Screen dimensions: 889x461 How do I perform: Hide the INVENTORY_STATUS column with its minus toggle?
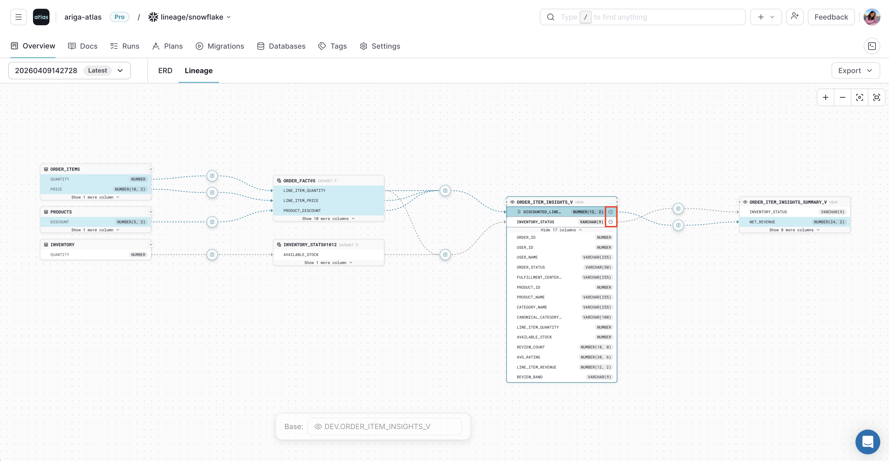coord(611,222)
